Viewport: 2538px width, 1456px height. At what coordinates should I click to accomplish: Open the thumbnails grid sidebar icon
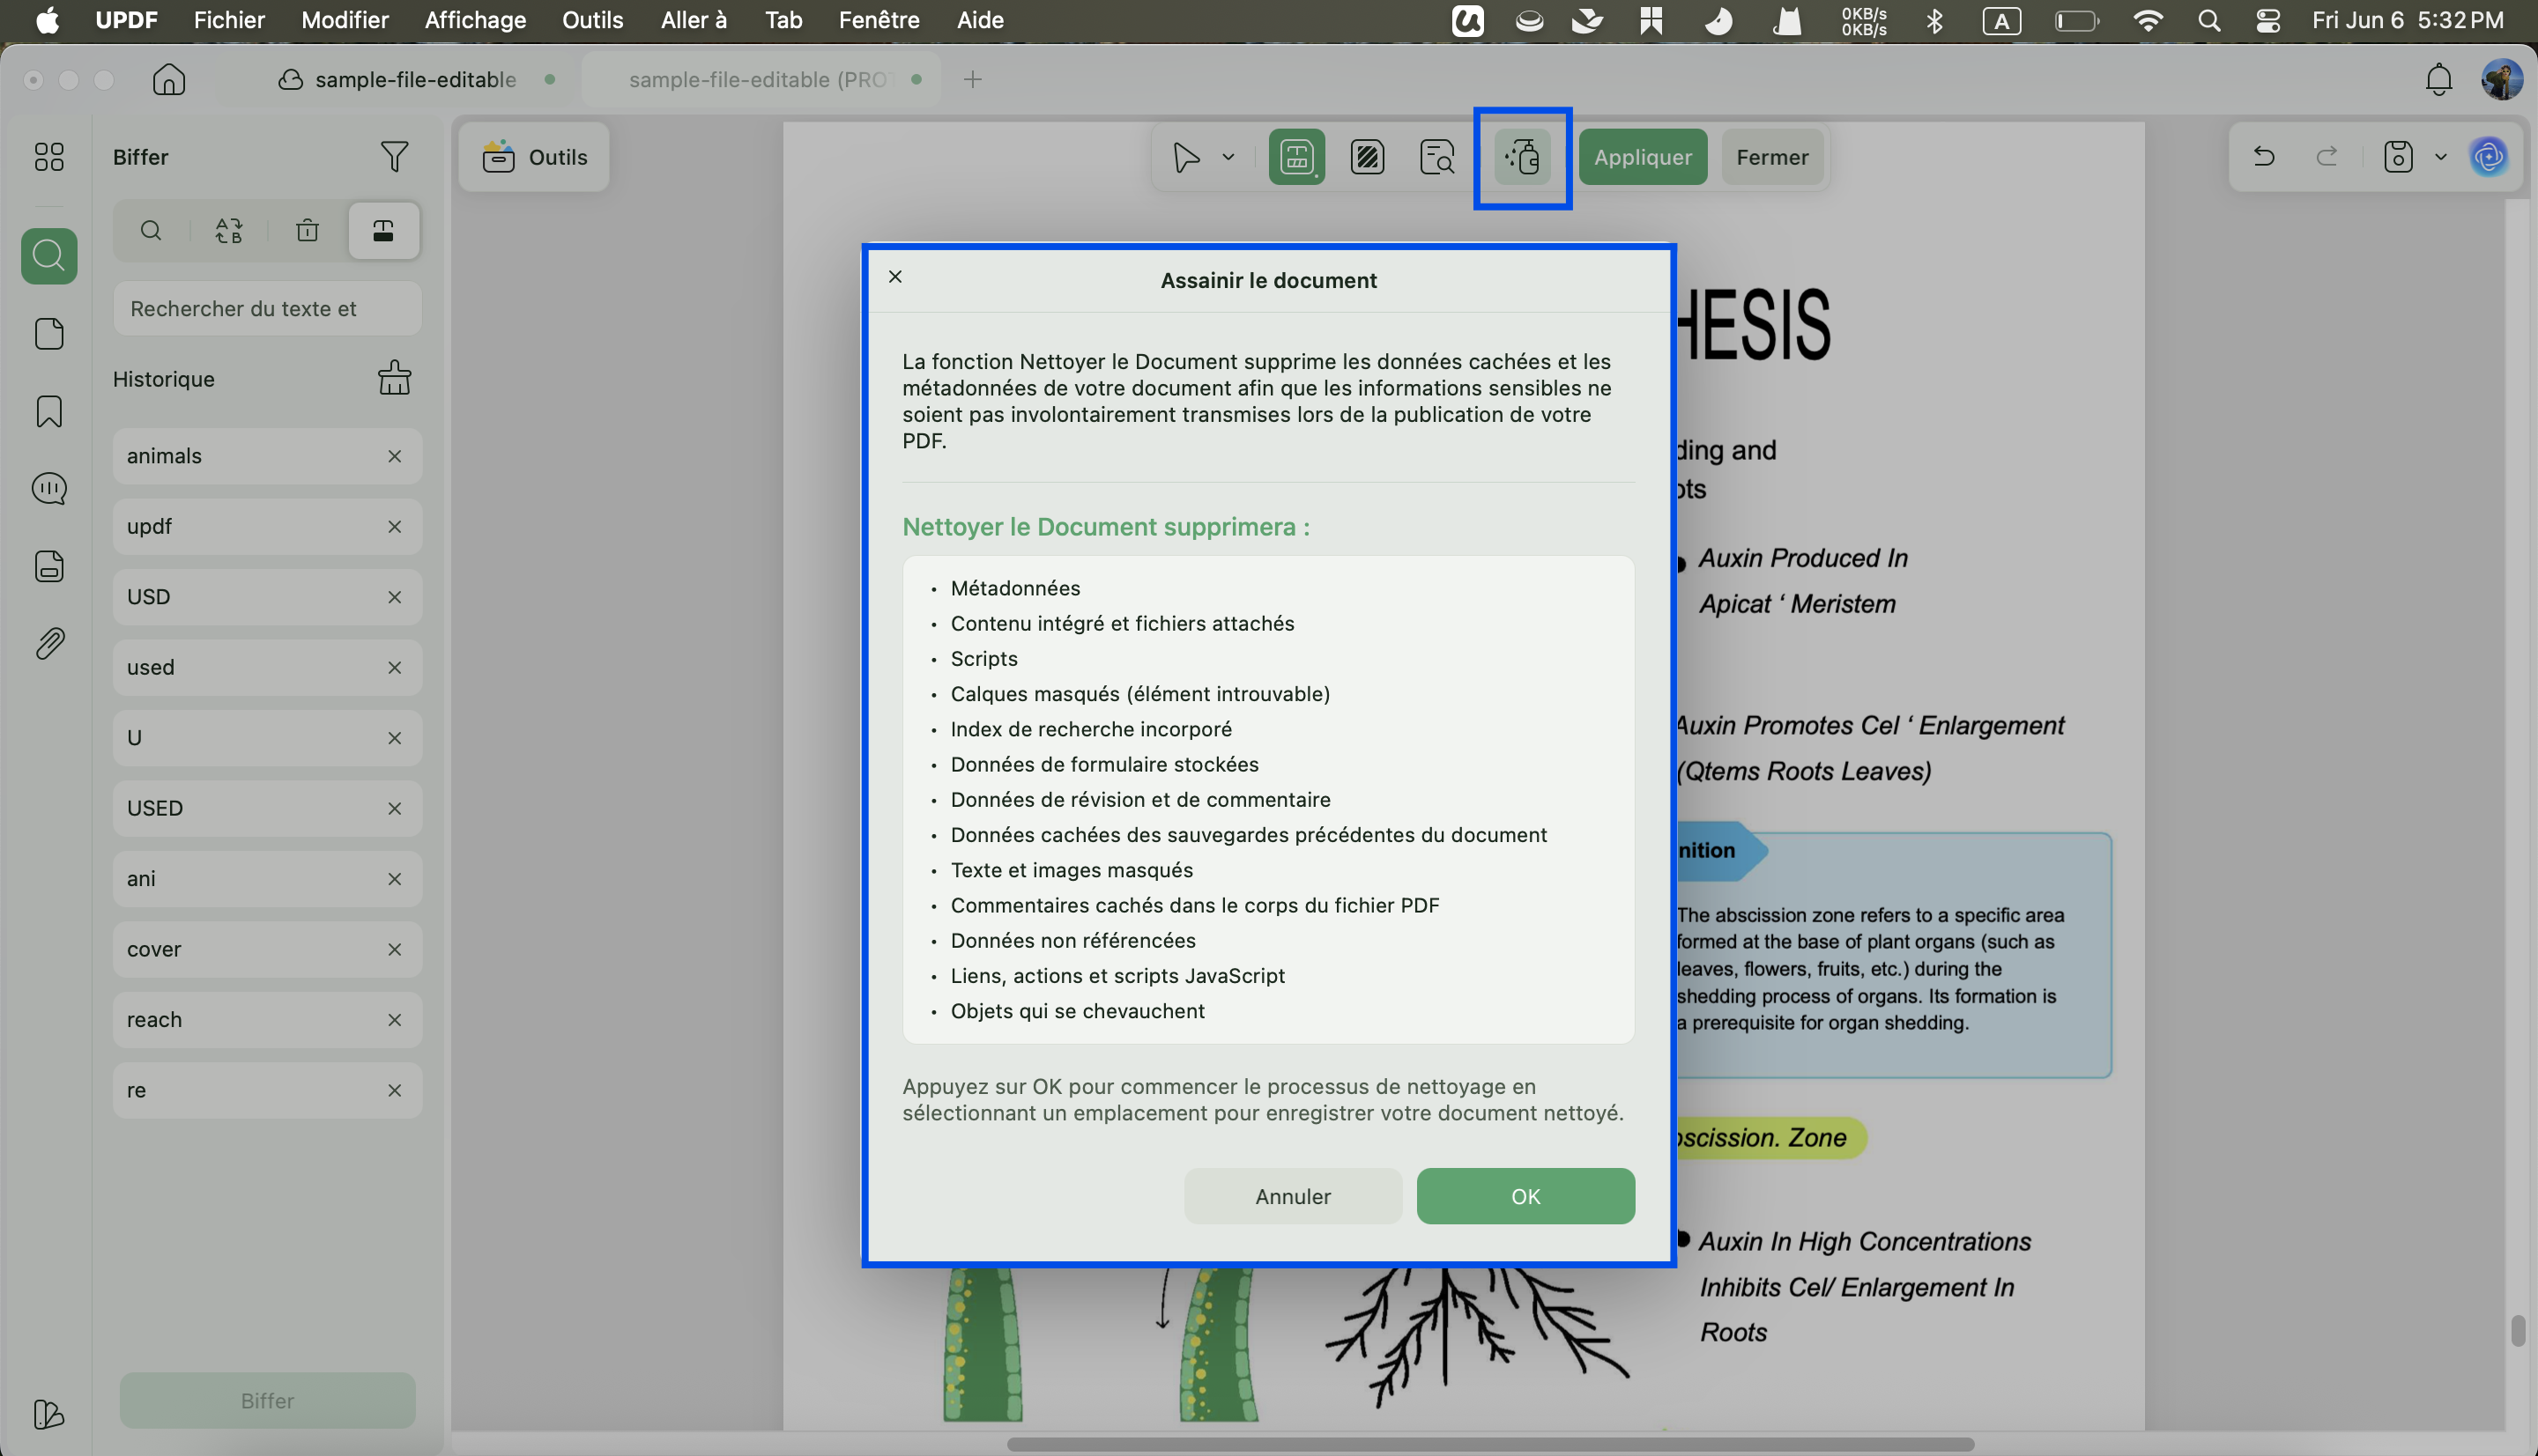tap(49, 157)
